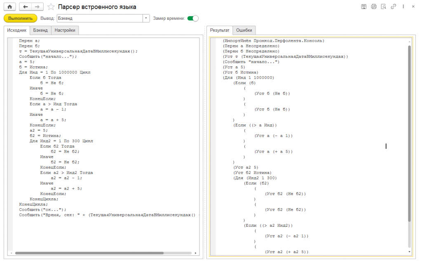Close the form with the X icon

click(413, 7)
